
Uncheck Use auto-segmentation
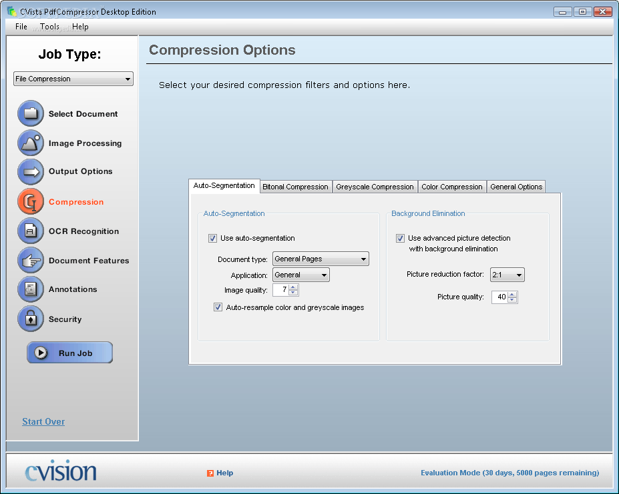212,238
